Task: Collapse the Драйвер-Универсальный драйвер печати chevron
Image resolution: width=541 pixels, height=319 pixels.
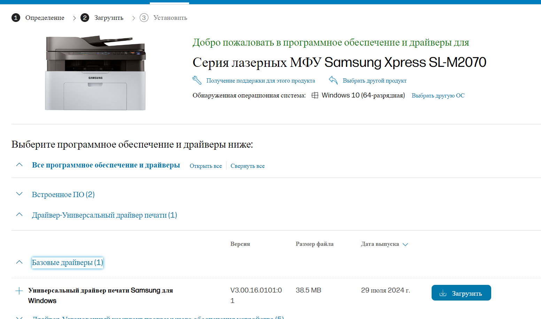Action: (20, 215)
